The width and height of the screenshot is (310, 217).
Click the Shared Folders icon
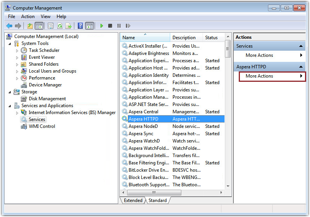pyautogui.click(x=23, y=65)
